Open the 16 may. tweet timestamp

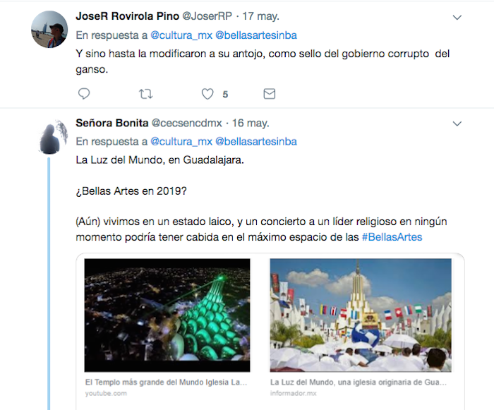(x=251, y=123)
